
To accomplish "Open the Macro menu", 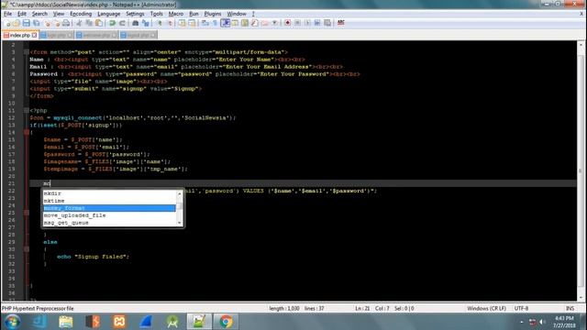I will [176, 14].
